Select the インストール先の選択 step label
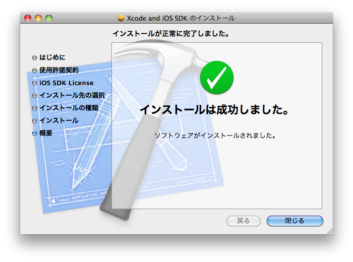353x262 pixels. tap(72, 95)
